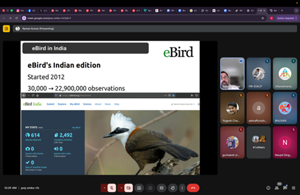The width and height of the screenshot is (300, 195).
Task: Bookmark this page with star icon
Action: click(263, 18)
